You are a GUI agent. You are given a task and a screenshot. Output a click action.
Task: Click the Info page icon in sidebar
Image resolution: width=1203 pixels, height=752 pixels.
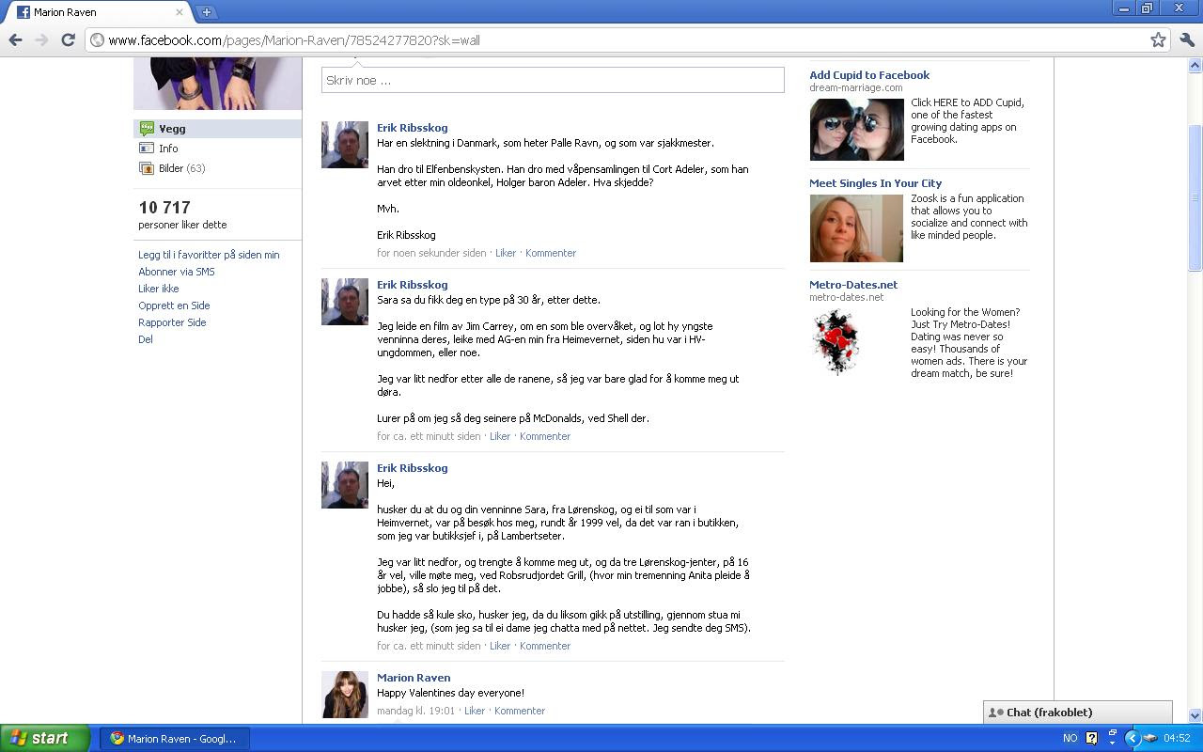[x=147, y=149]
